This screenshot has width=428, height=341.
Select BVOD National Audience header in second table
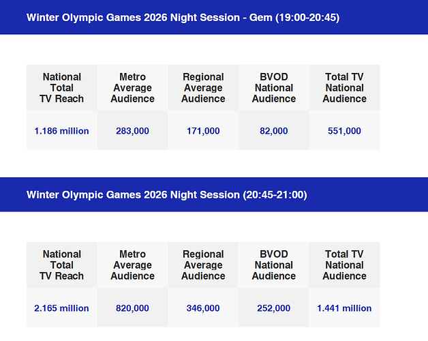(x=274, y=265)
